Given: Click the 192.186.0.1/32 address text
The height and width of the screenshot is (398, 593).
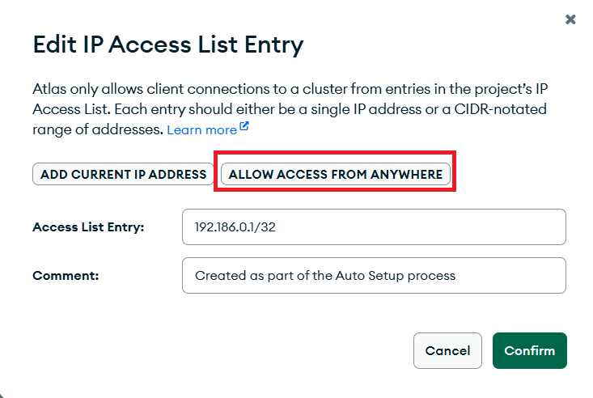Looking at the screenshot, I should (235, 227).
